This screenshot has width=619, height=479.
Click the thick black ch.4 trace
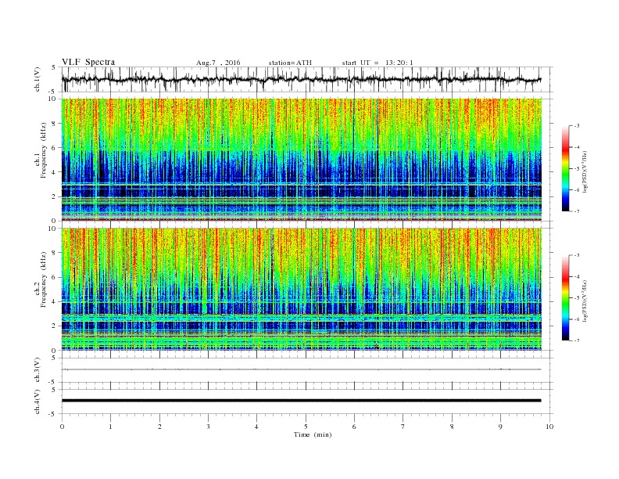tap(301, 401)
